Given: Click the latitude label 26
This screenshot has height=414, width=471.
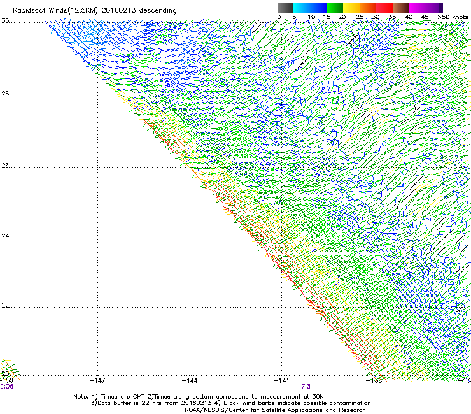Looking at the screenshot, I should pos(5,166).
